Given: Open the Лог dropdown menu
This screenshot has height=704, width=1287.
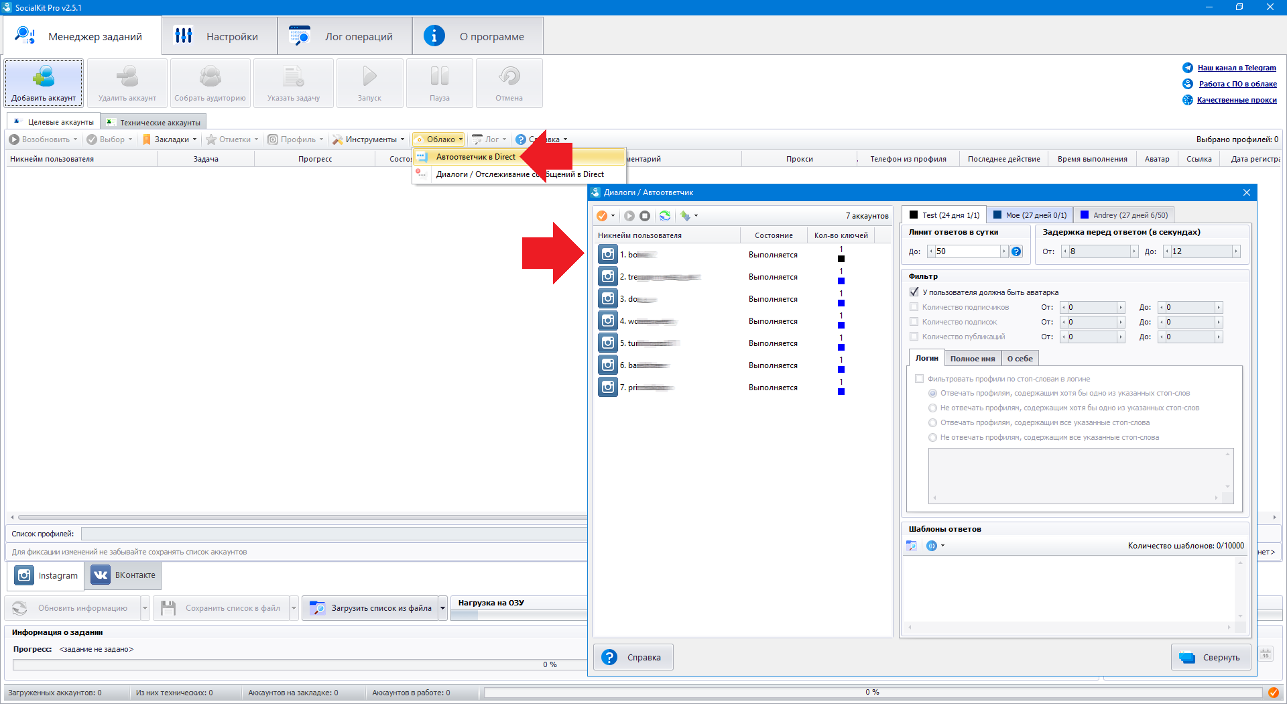Looking at the screenshot, I should click(x=489, y=139).
